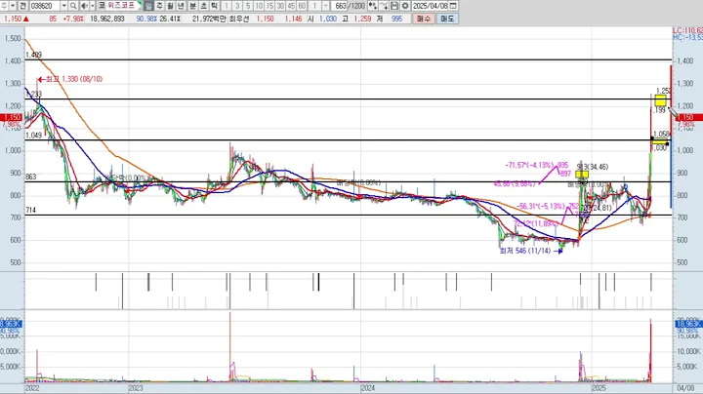The width and height of the screenshot is (703, 394).
Task: Click the 2024 label on the time axis
Action: 368,388
